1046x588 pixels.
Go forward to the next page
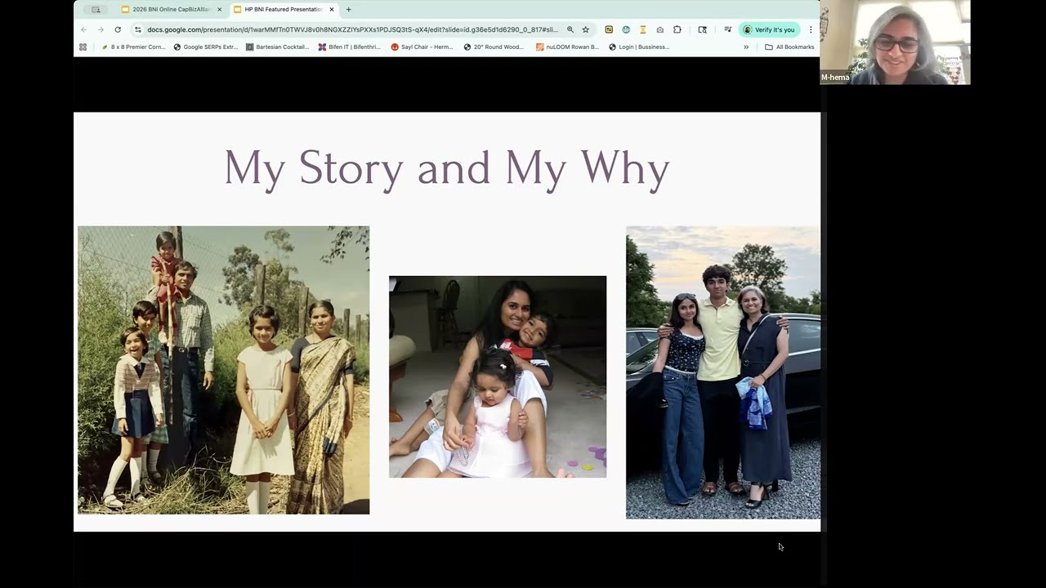point(101,29)
